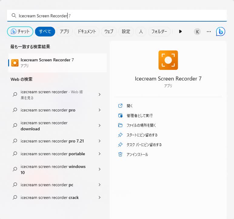
Task: Choose スタートにピン留めする
Action: click(142, 135)
